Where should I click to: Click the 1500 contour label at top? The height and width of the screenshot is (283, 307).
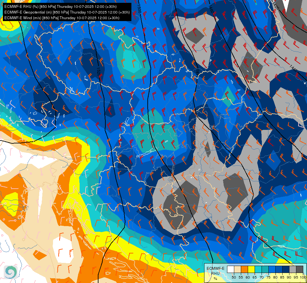[139, 9]
